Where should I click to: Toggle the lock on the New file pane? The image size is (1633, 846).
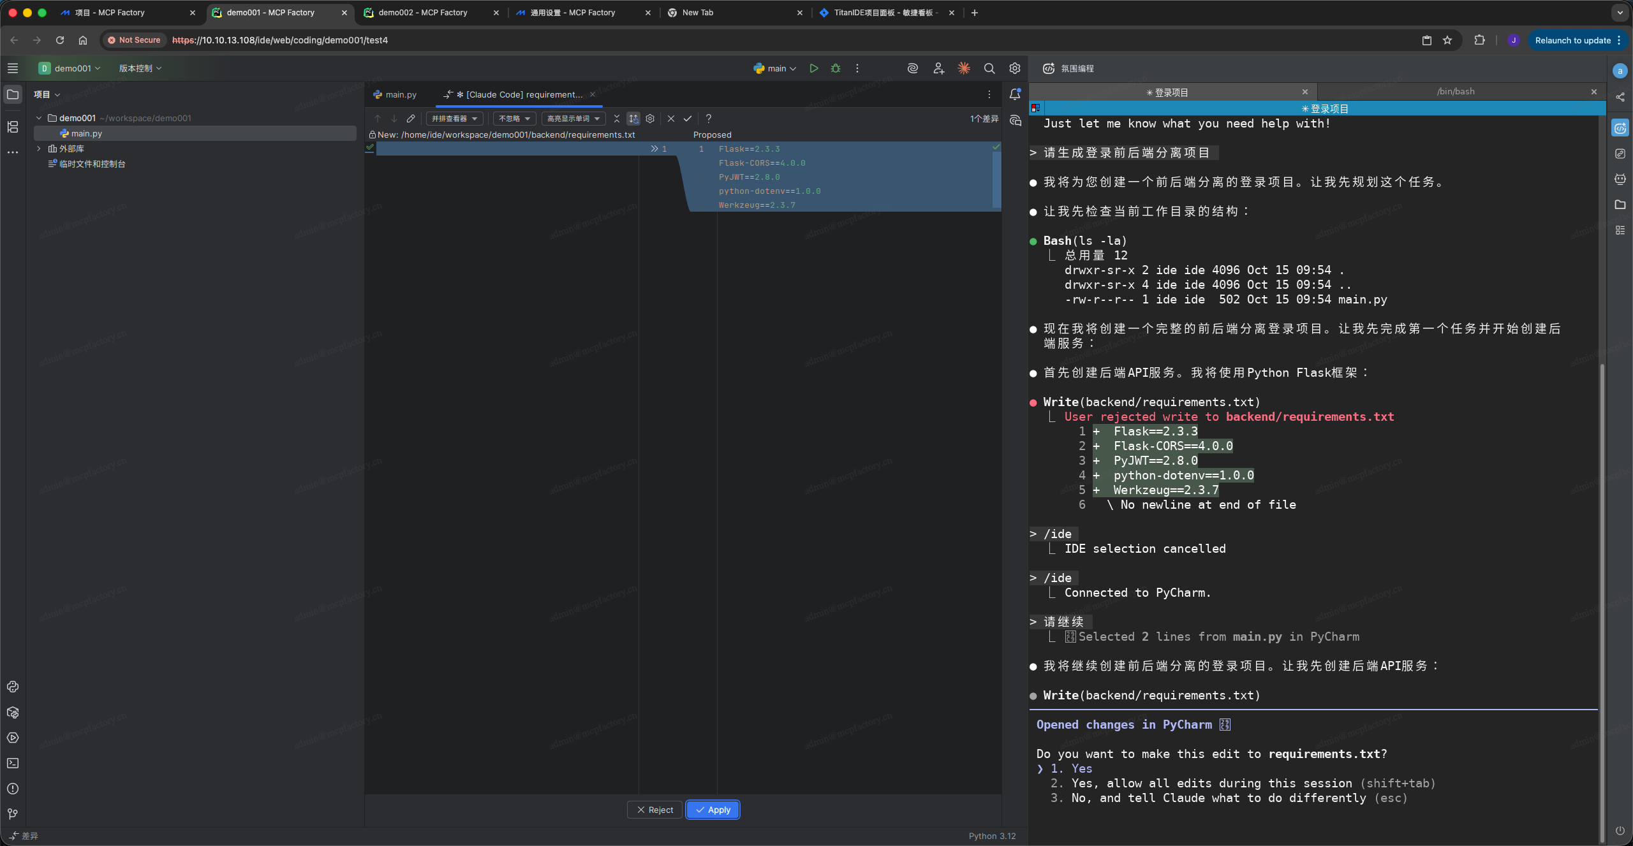[372, 135]
